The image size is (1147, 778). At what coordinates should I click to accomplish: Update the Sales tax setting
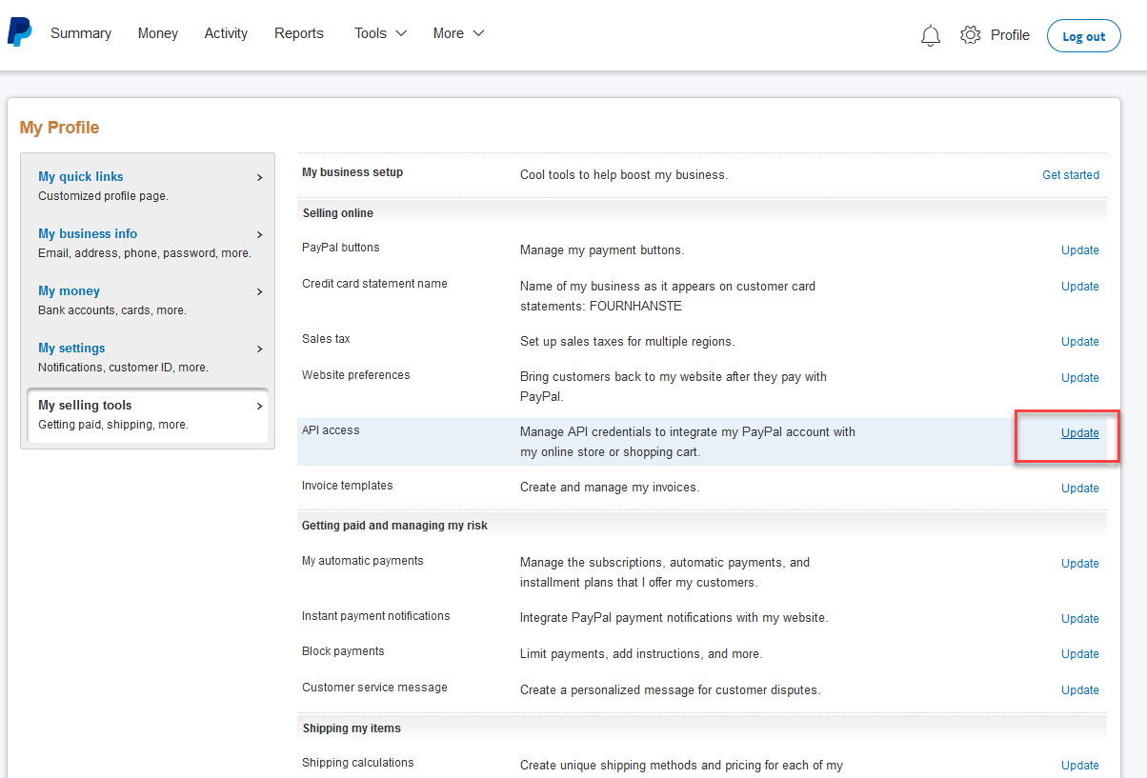(x=1080, y=342)
